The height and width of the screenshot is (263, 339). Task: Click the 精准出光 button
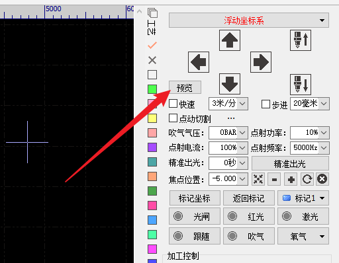click(290, 163)
